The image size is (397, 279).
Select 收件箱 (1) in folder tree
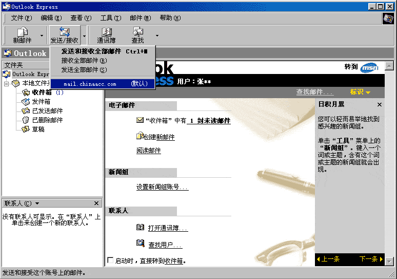click(x=48, y=92)
